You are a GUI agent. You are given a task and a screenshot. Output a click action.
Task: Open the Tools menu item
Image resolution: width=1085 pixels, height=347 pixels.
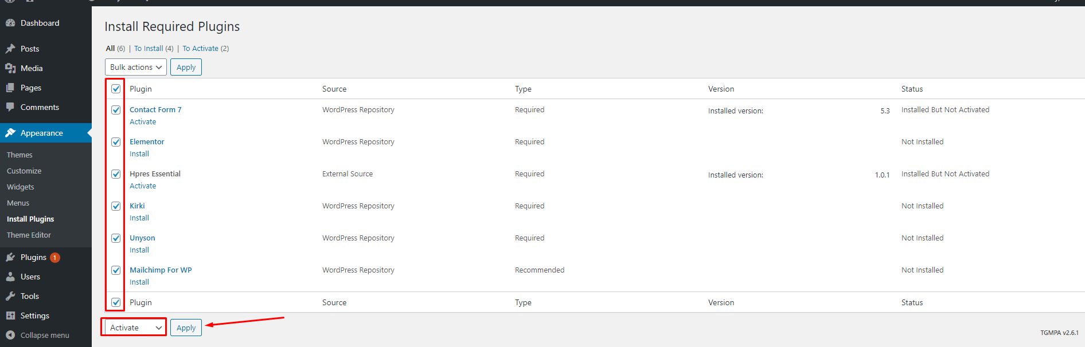(x=46, y=296)
